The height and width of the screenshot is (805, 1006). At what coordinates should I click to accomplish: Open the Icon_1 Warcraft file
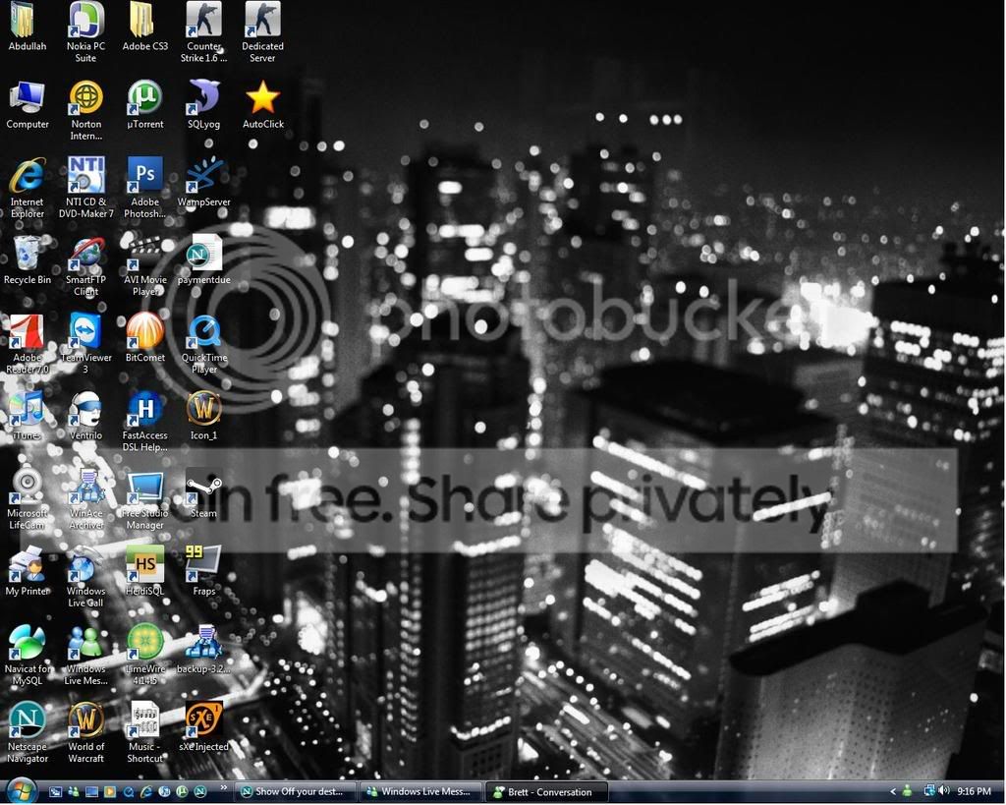pyautogui.click(x=204, y=416)
